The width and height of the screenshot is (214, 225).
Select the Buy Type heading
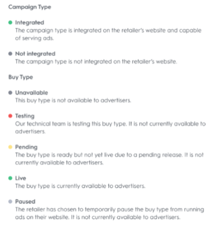tap(21, 78)
